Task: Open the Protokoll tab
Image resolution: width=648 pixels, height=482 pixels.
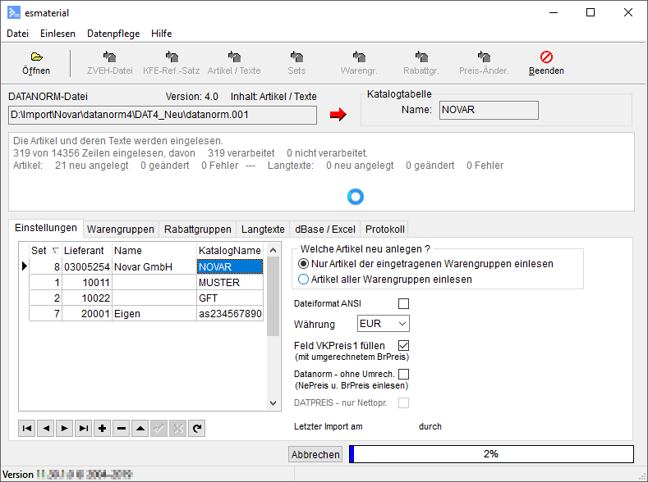Action: (384, 229)
